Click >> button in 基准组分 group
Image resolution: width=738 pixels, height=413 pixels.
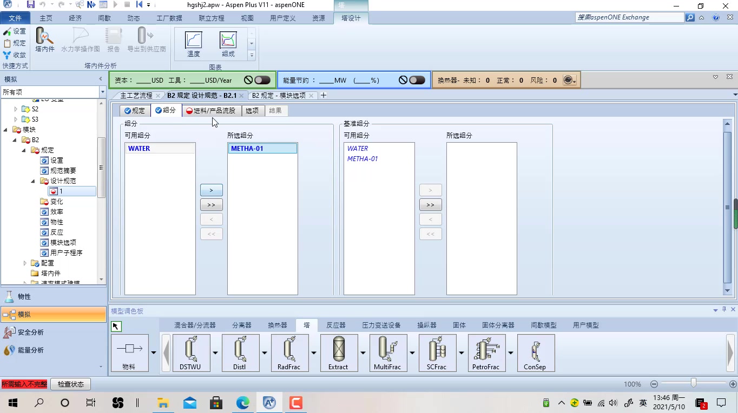point(431,205)
